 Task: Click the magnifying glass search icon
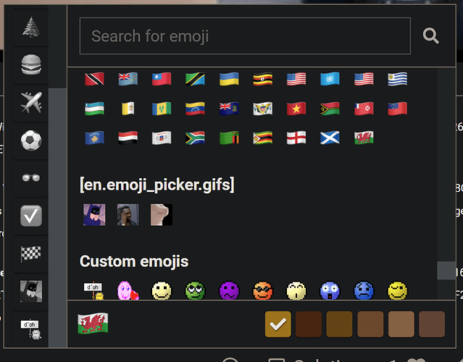point(430,36)
